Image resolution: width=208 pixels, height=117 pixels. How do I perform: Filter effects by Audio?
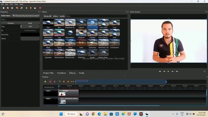click(x=62, y=16)
